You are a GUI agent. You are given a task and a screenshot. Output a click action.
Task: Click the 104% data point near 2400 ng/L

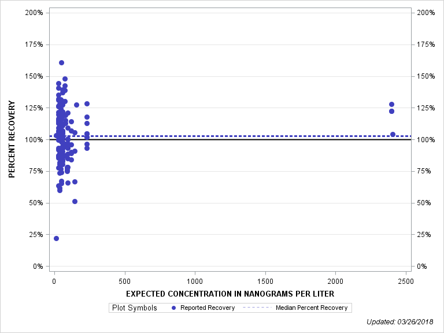click(x=393, y=134)
